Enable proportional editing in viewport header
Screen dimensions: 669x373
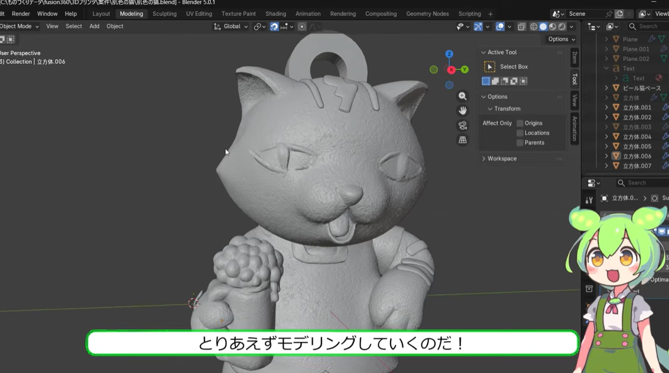tap(303, 26)
